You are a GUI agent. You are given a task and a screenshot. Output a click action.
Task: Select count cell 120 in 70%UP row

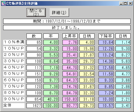coord(34,86)
